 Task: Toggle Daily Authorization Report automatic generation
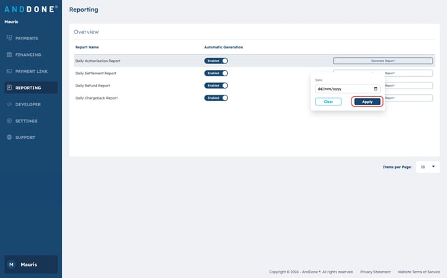pyautogui.click(x=216, y=61)
